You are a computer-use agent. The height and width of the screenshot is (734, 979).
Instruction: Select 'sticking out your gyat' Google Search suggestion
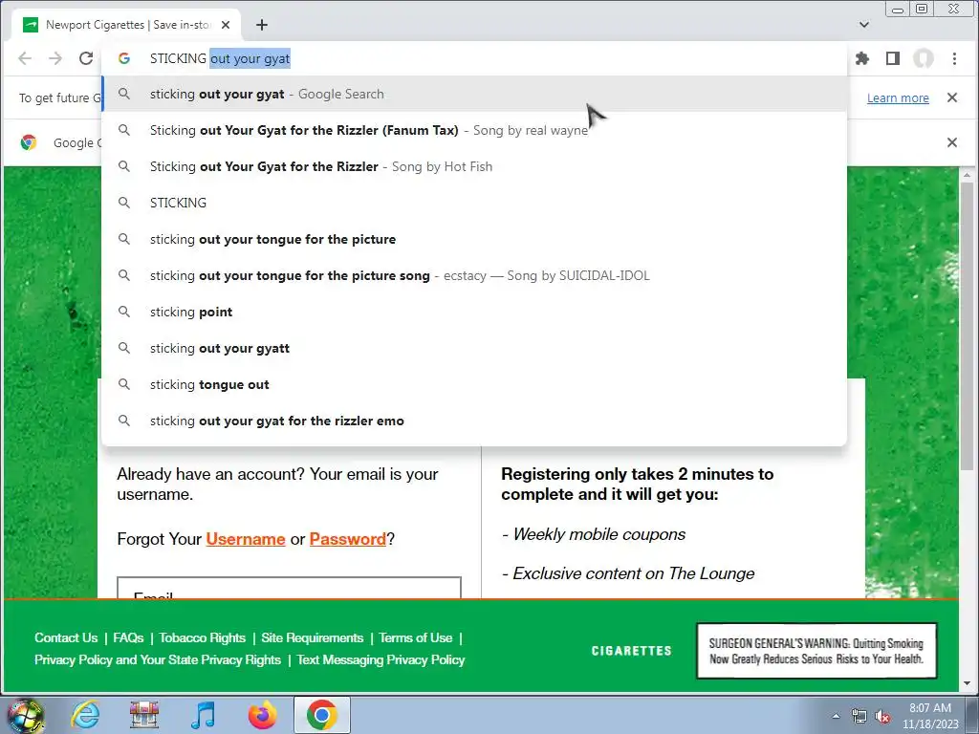[x=474, y=95]
